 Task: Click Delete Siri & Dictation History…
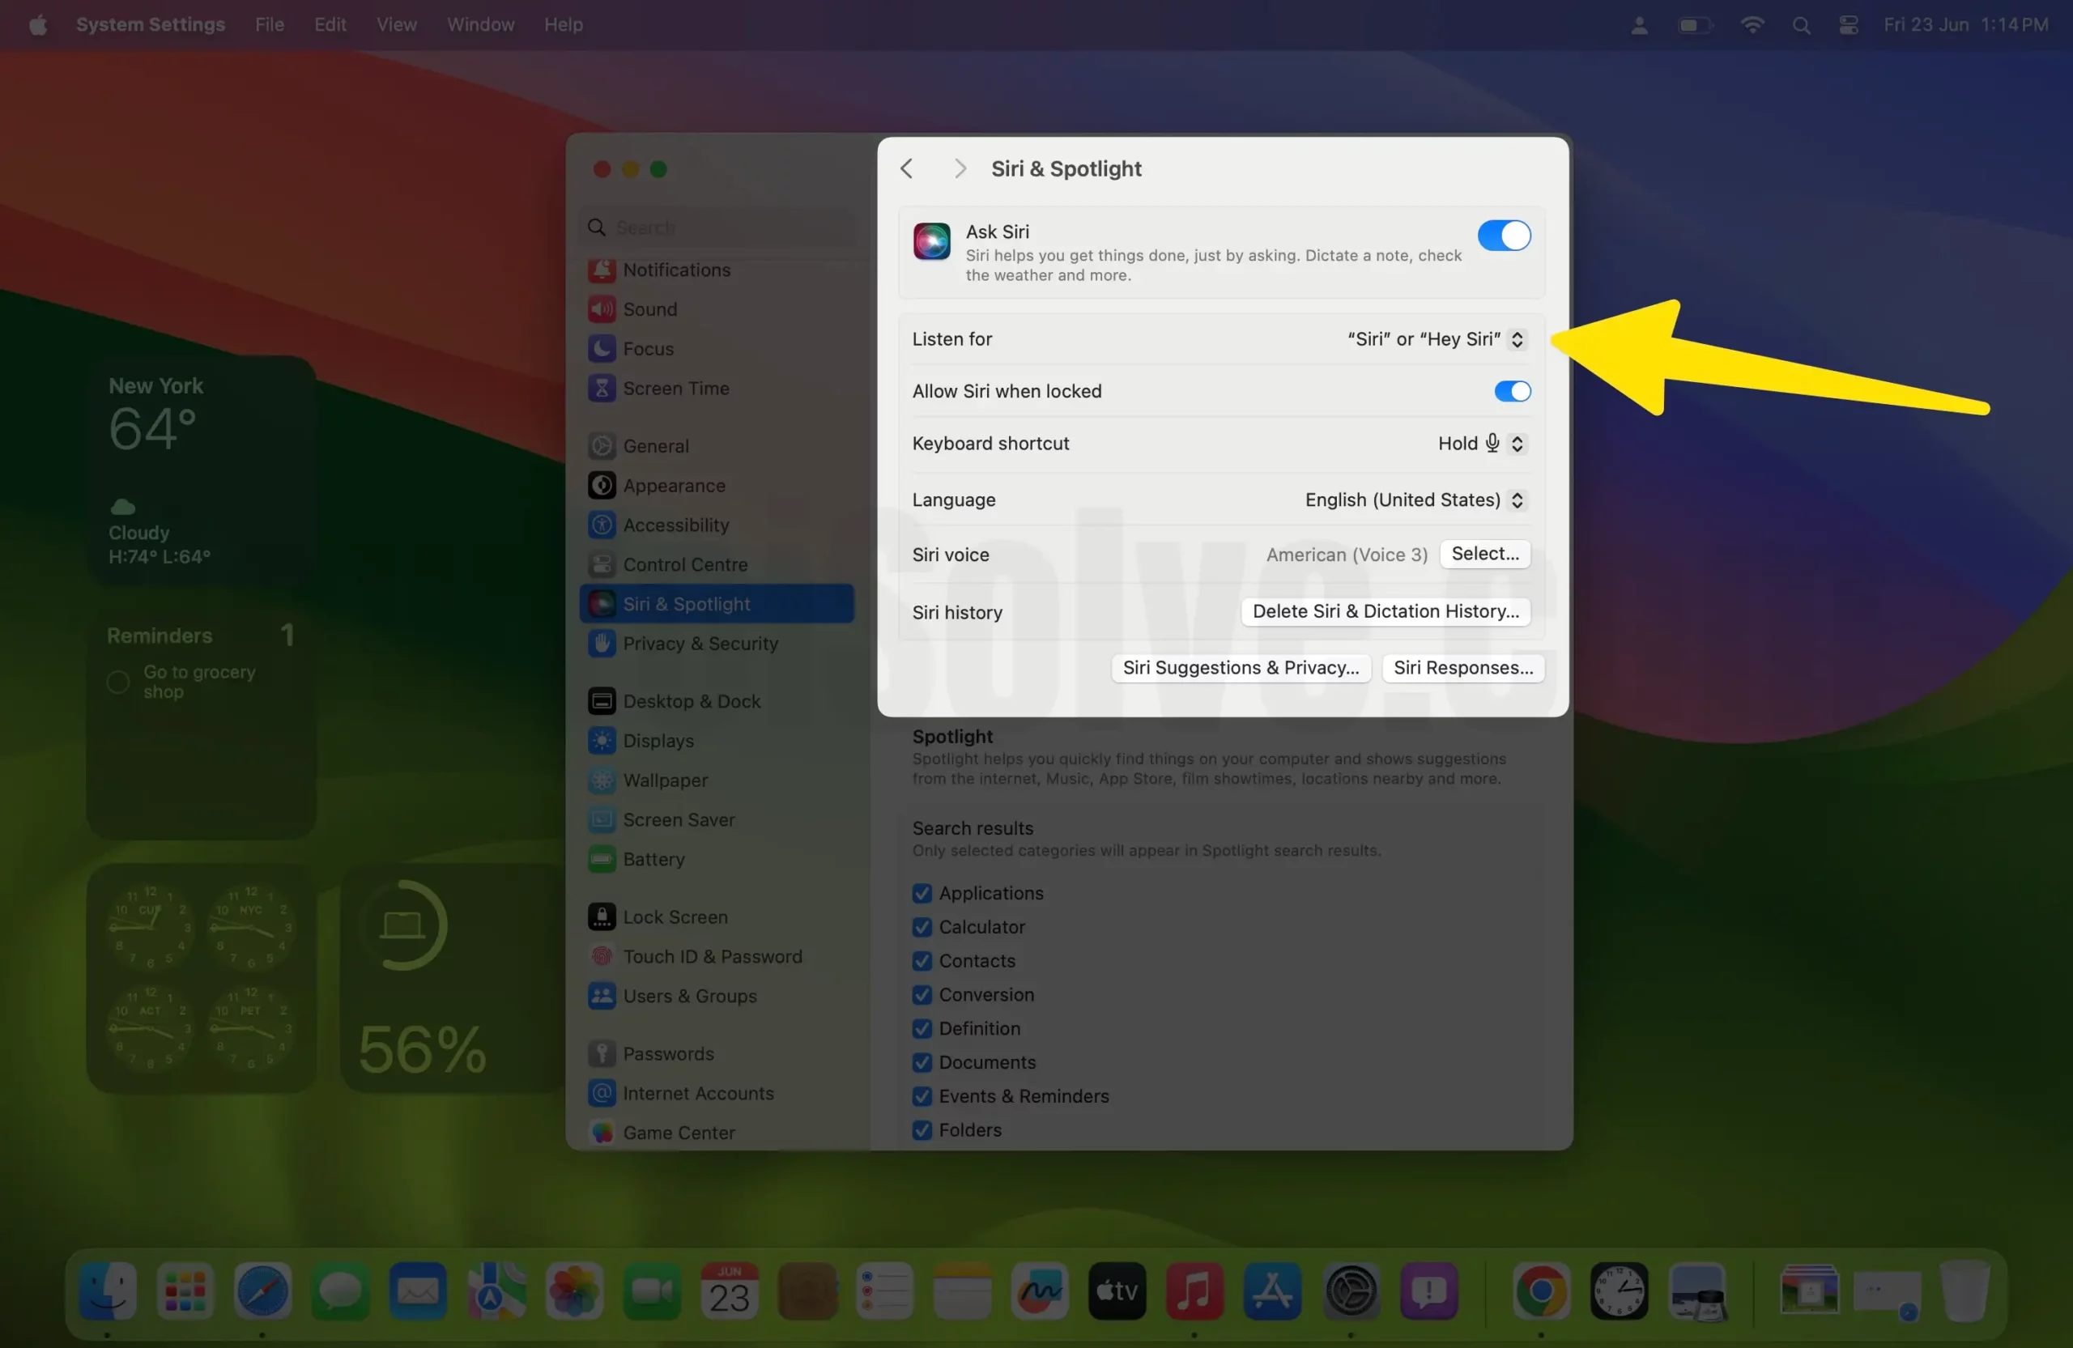(1385, 611)
